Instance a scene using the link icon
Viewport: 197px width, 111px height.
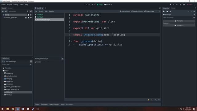6,11
